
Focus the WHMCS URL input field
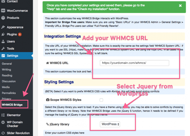pyautogui.click(x=134, y=63)
